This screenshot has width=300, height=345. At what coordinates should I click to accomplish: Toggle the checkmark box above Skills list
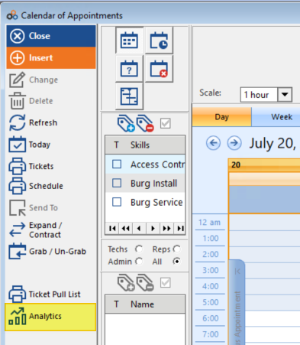[x=166, y=124]
